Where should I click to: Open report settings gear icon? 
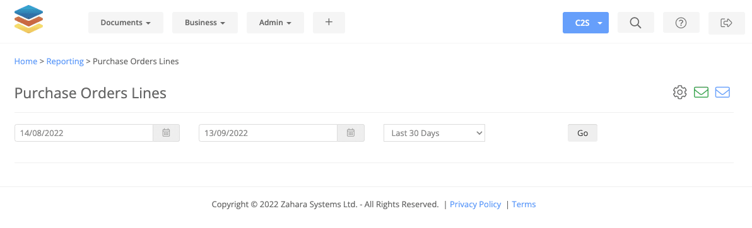pyautogui.click(x=679, y=92)
